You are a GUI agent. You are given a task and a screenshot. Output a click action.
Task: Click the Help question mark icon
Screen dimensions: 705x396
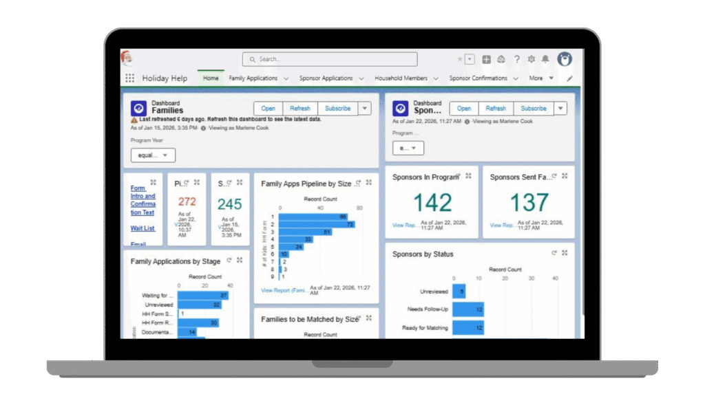(x=517, y=59)
